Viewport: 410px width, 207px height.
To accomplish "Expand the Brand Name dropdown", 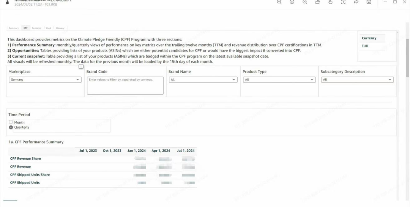I will [203, 80].
